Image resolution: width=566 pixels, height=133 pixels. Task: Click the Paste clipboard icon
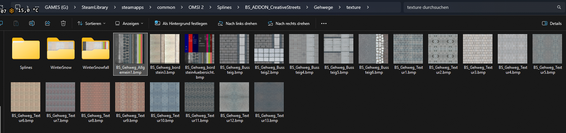point(16,23)
